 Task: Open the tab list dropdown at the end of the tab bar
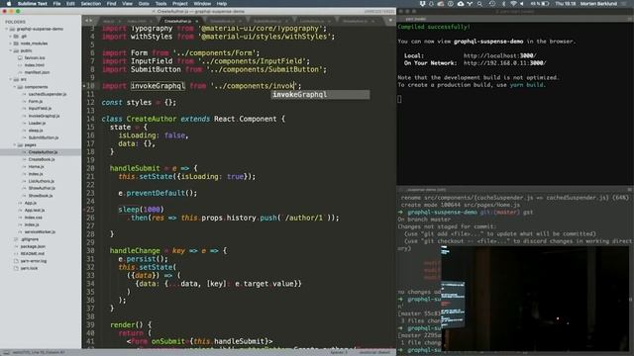coord(390,20)
